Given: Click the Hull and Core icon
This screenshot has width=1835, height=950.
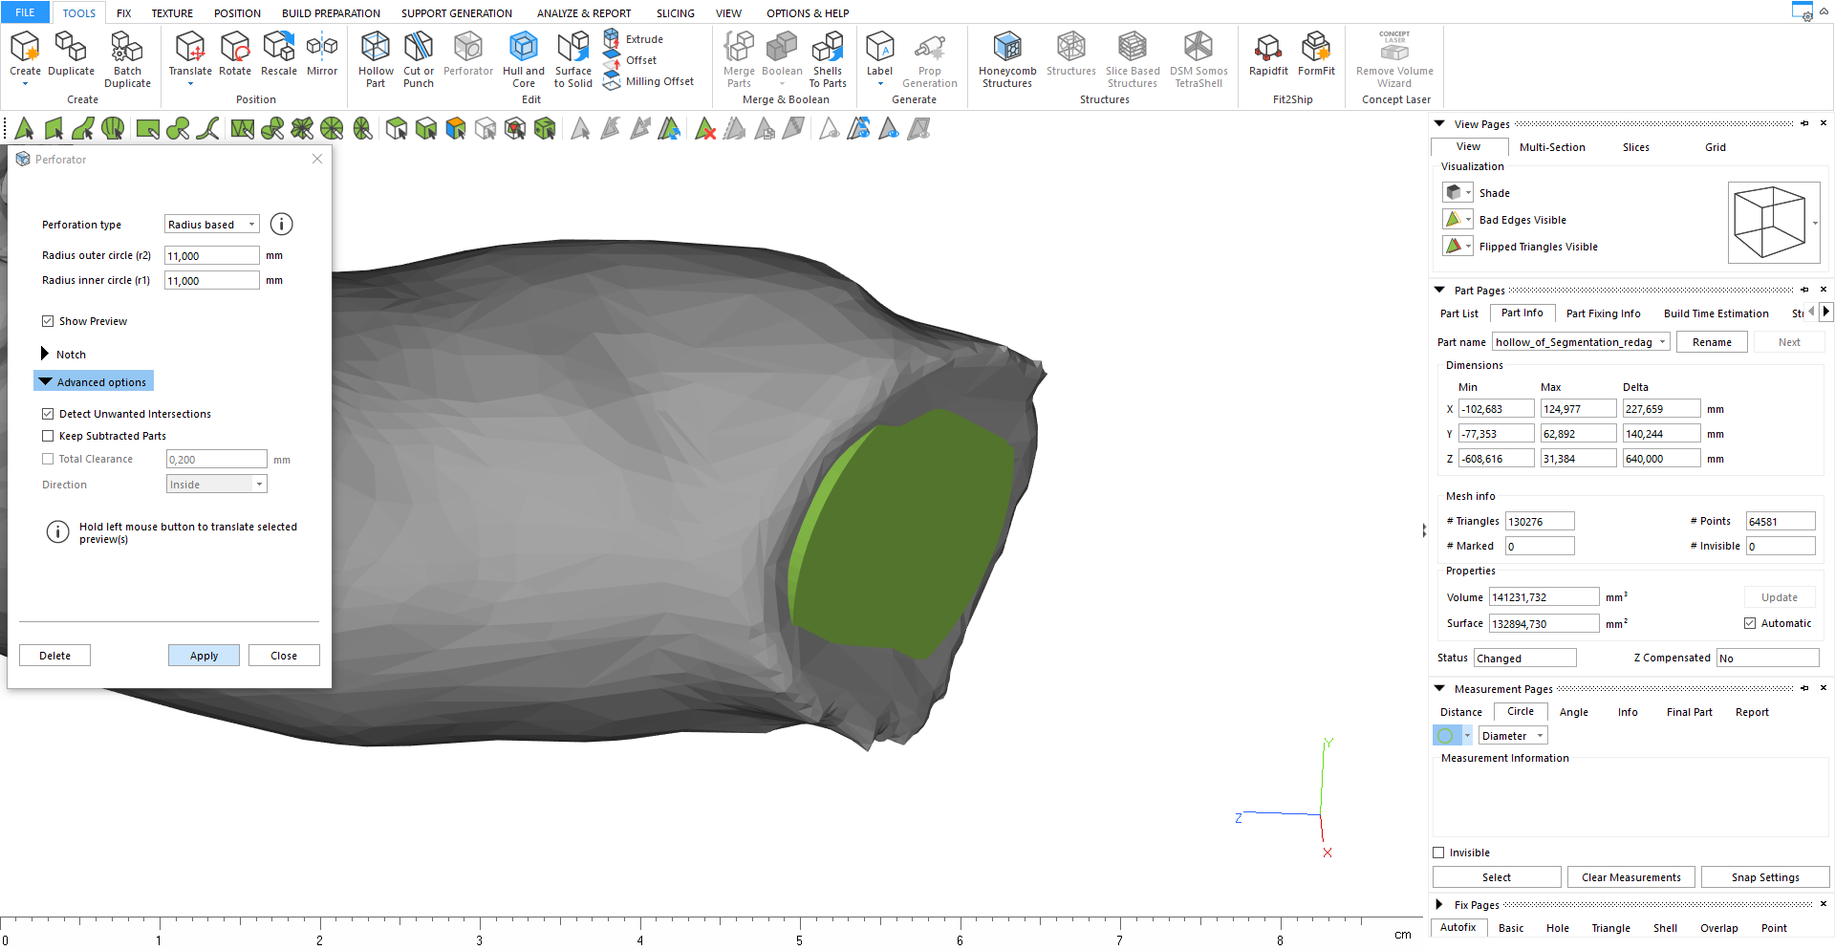Looking at the screenshot, I should [x=524, y=47].
